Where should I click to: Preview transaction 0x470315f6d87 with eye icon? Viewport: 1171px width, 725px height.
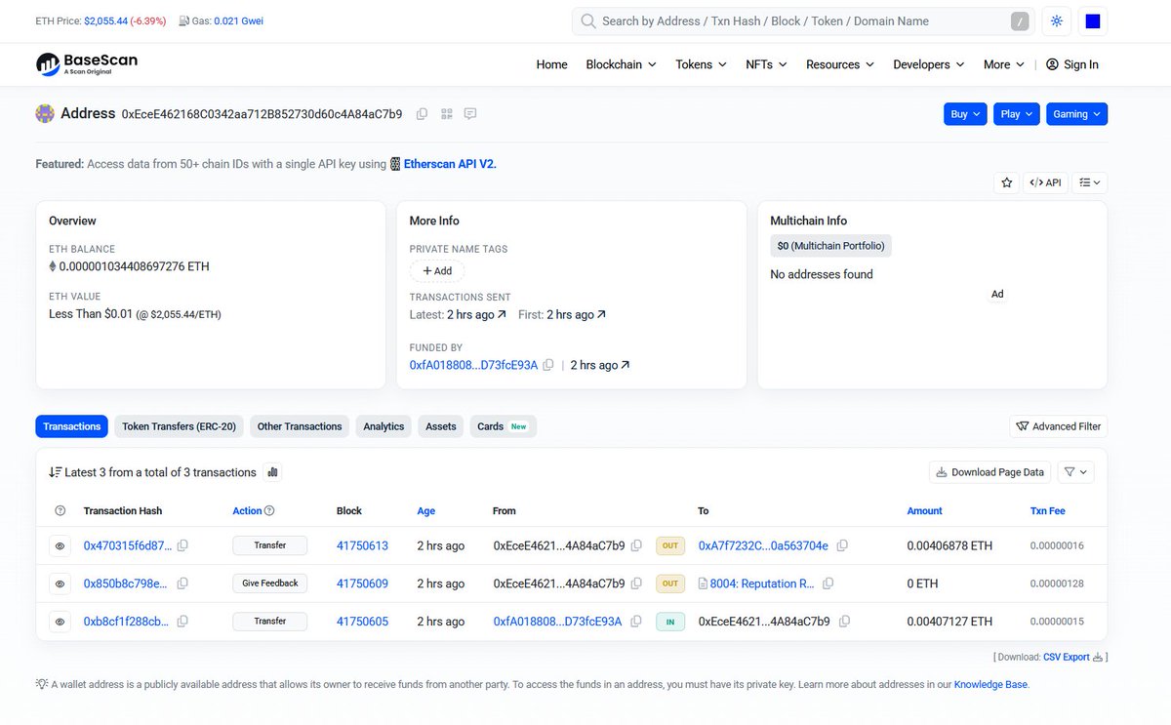(x=60, y=545)
